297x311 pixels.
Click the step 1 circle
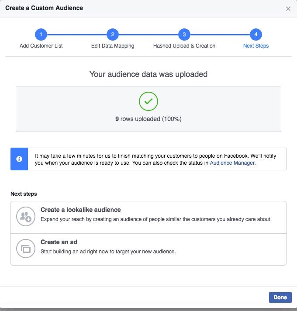41,35
